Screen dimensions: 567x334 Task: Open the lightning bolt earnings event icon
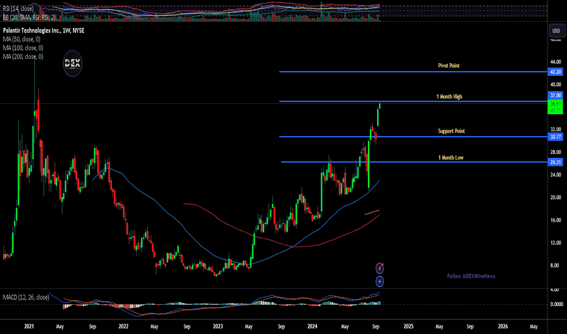point(380,268)
